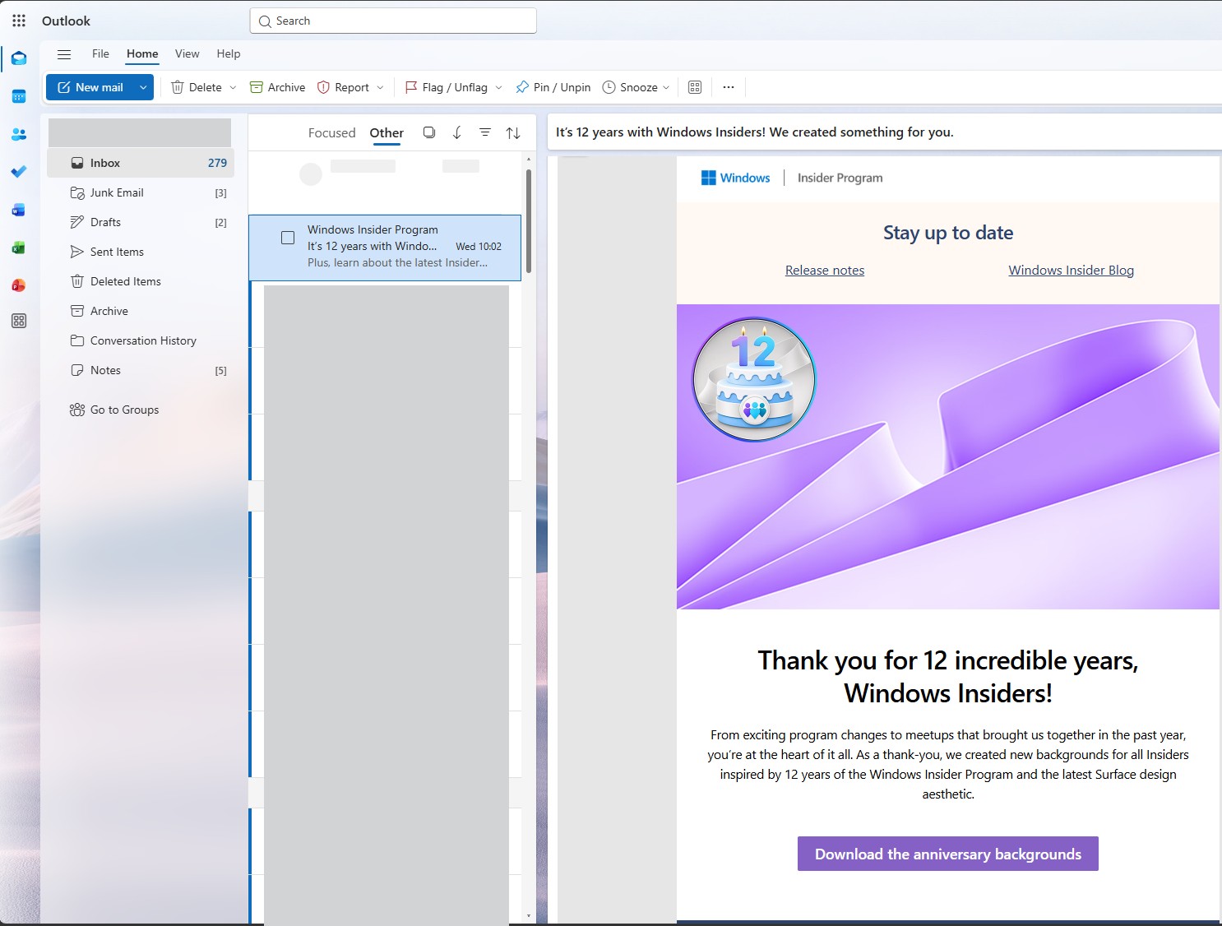Open the People app in the left rail
Image resolution: width=1222 pixels, height=926 pixels.
tap(19, 134)
